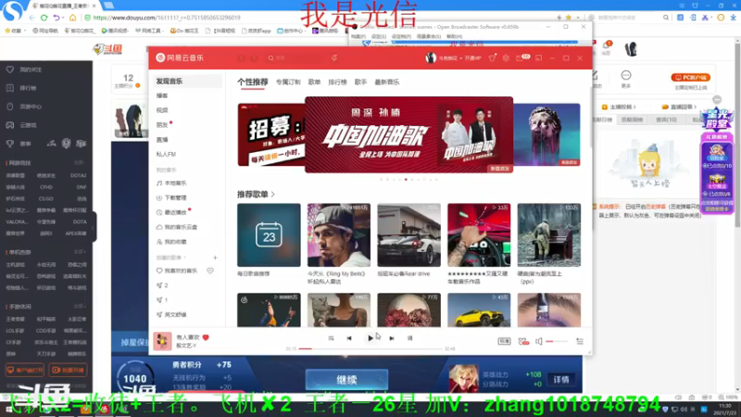Open the listen-together icon in player bar

[523, 341]
